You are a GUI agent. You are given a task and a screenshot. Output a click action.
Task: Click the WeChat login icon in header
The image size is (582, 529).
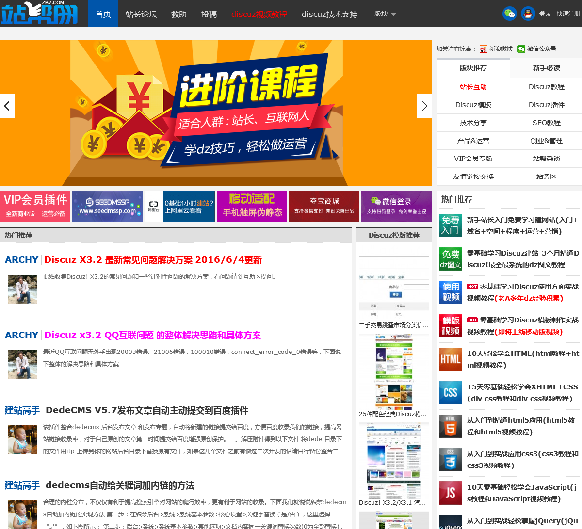509,14
